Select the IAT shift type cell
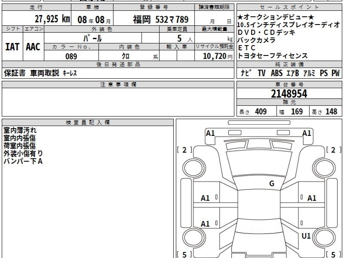Screen dimensions: 344x258 click(12, 47)
